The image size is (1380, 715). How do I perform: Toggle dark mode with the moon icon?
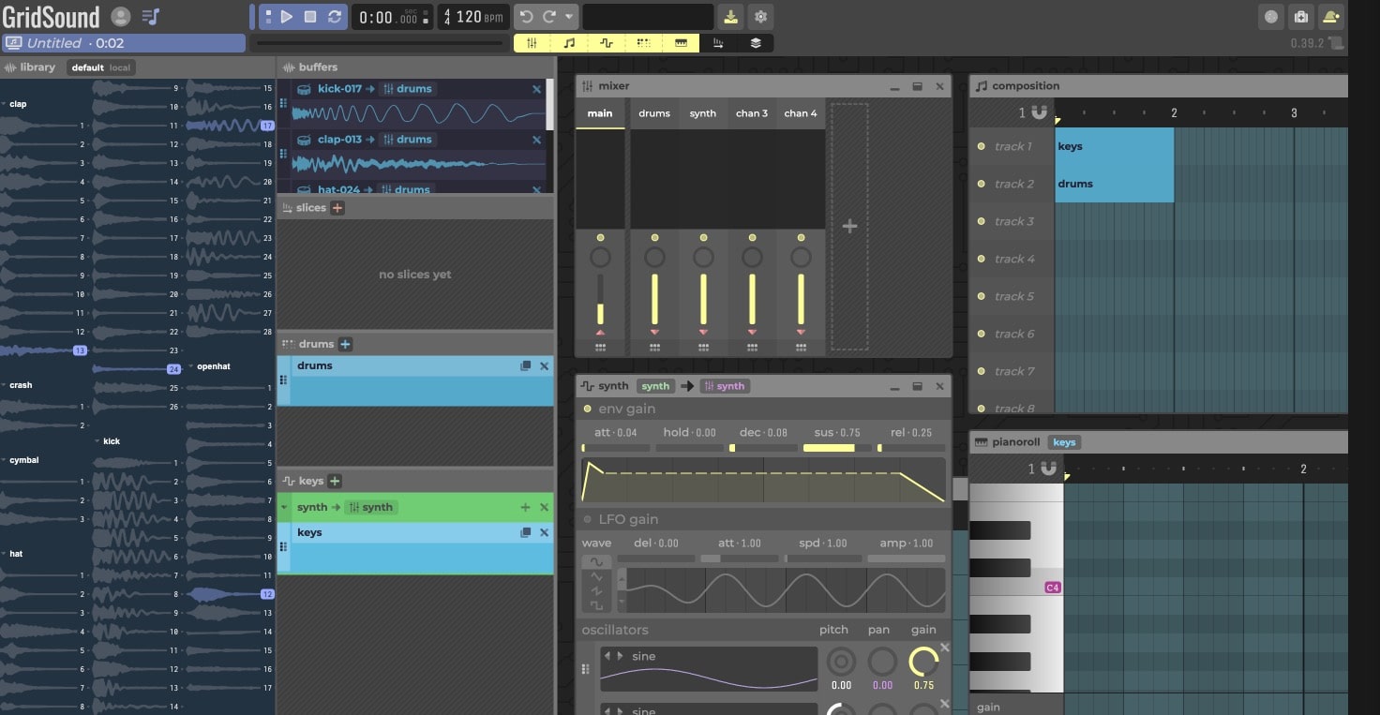(x=1272, y=16)
